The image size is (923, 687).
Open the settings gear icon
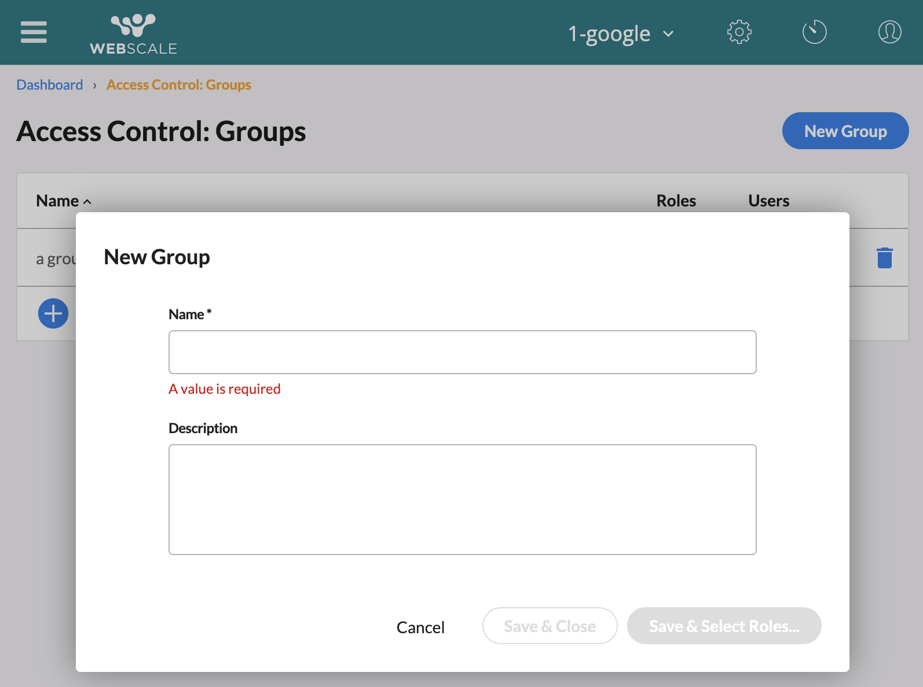click(739, 32)
